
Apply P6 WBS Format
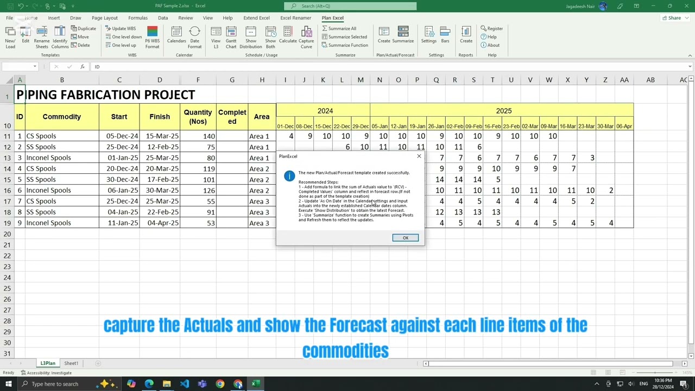pos(152,37)
